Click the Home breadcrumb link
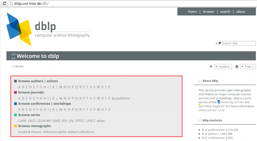Screen dimensions: 257x141 tap(19, 66)
